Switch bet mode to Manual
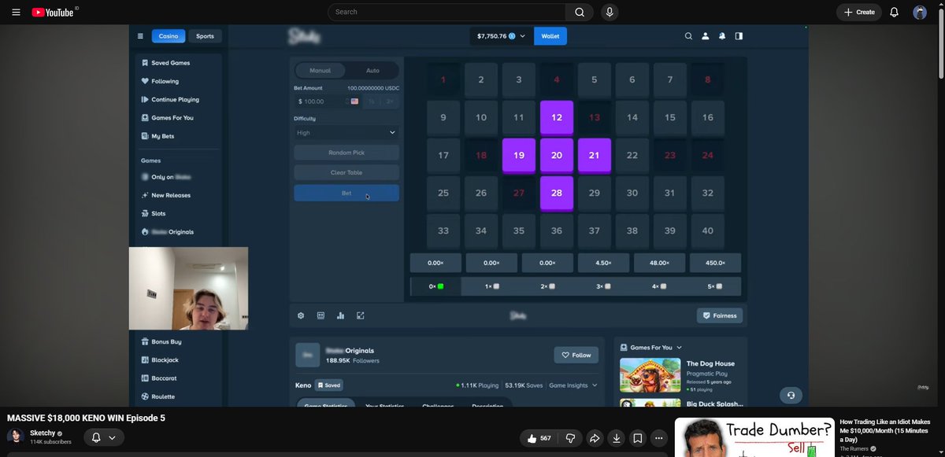Screen dimensions: 945x457 tap(320, 70)
